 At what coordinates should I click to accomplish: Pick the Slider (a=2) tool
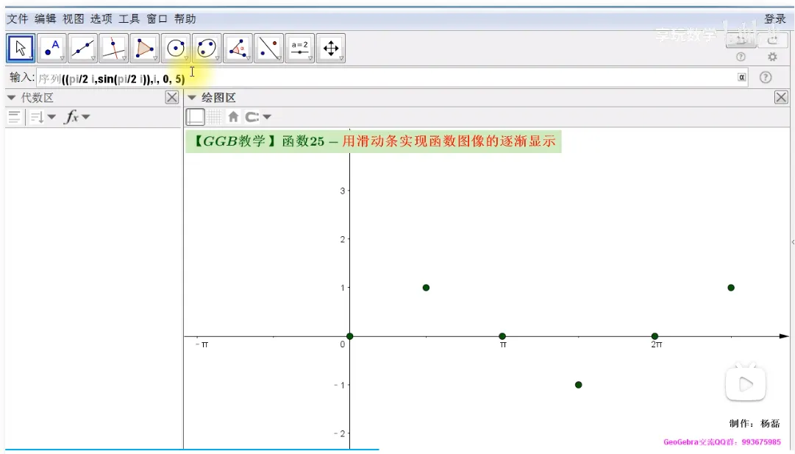[299, 49]
